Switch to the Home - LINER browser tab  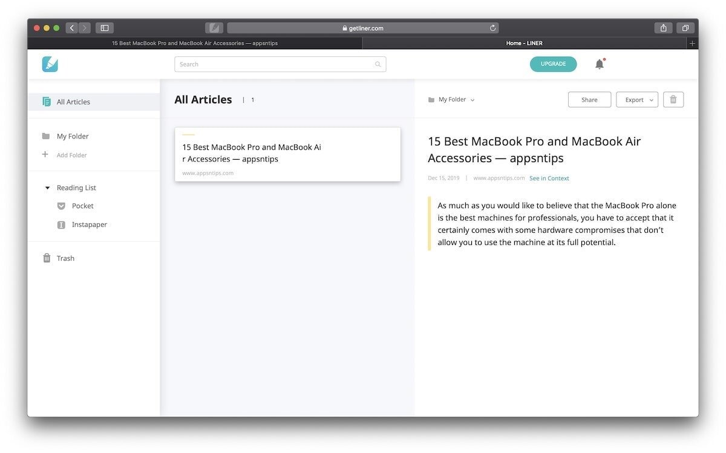pyautogui.click(x=523, y=43)
